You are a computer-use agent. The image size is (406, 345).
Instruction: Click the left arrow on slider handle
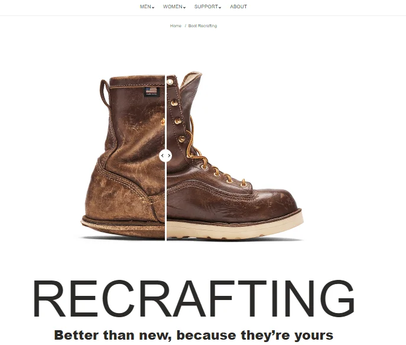163,156
